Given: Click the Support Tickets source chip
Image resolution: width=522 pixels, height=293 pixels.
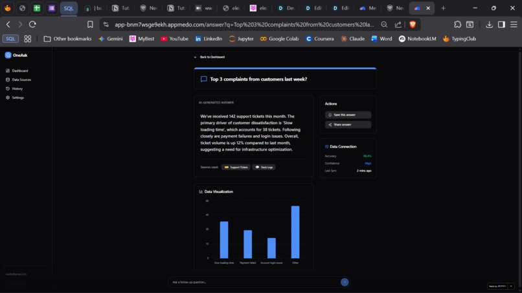Looking at the screenshot, I should [236, 168].
